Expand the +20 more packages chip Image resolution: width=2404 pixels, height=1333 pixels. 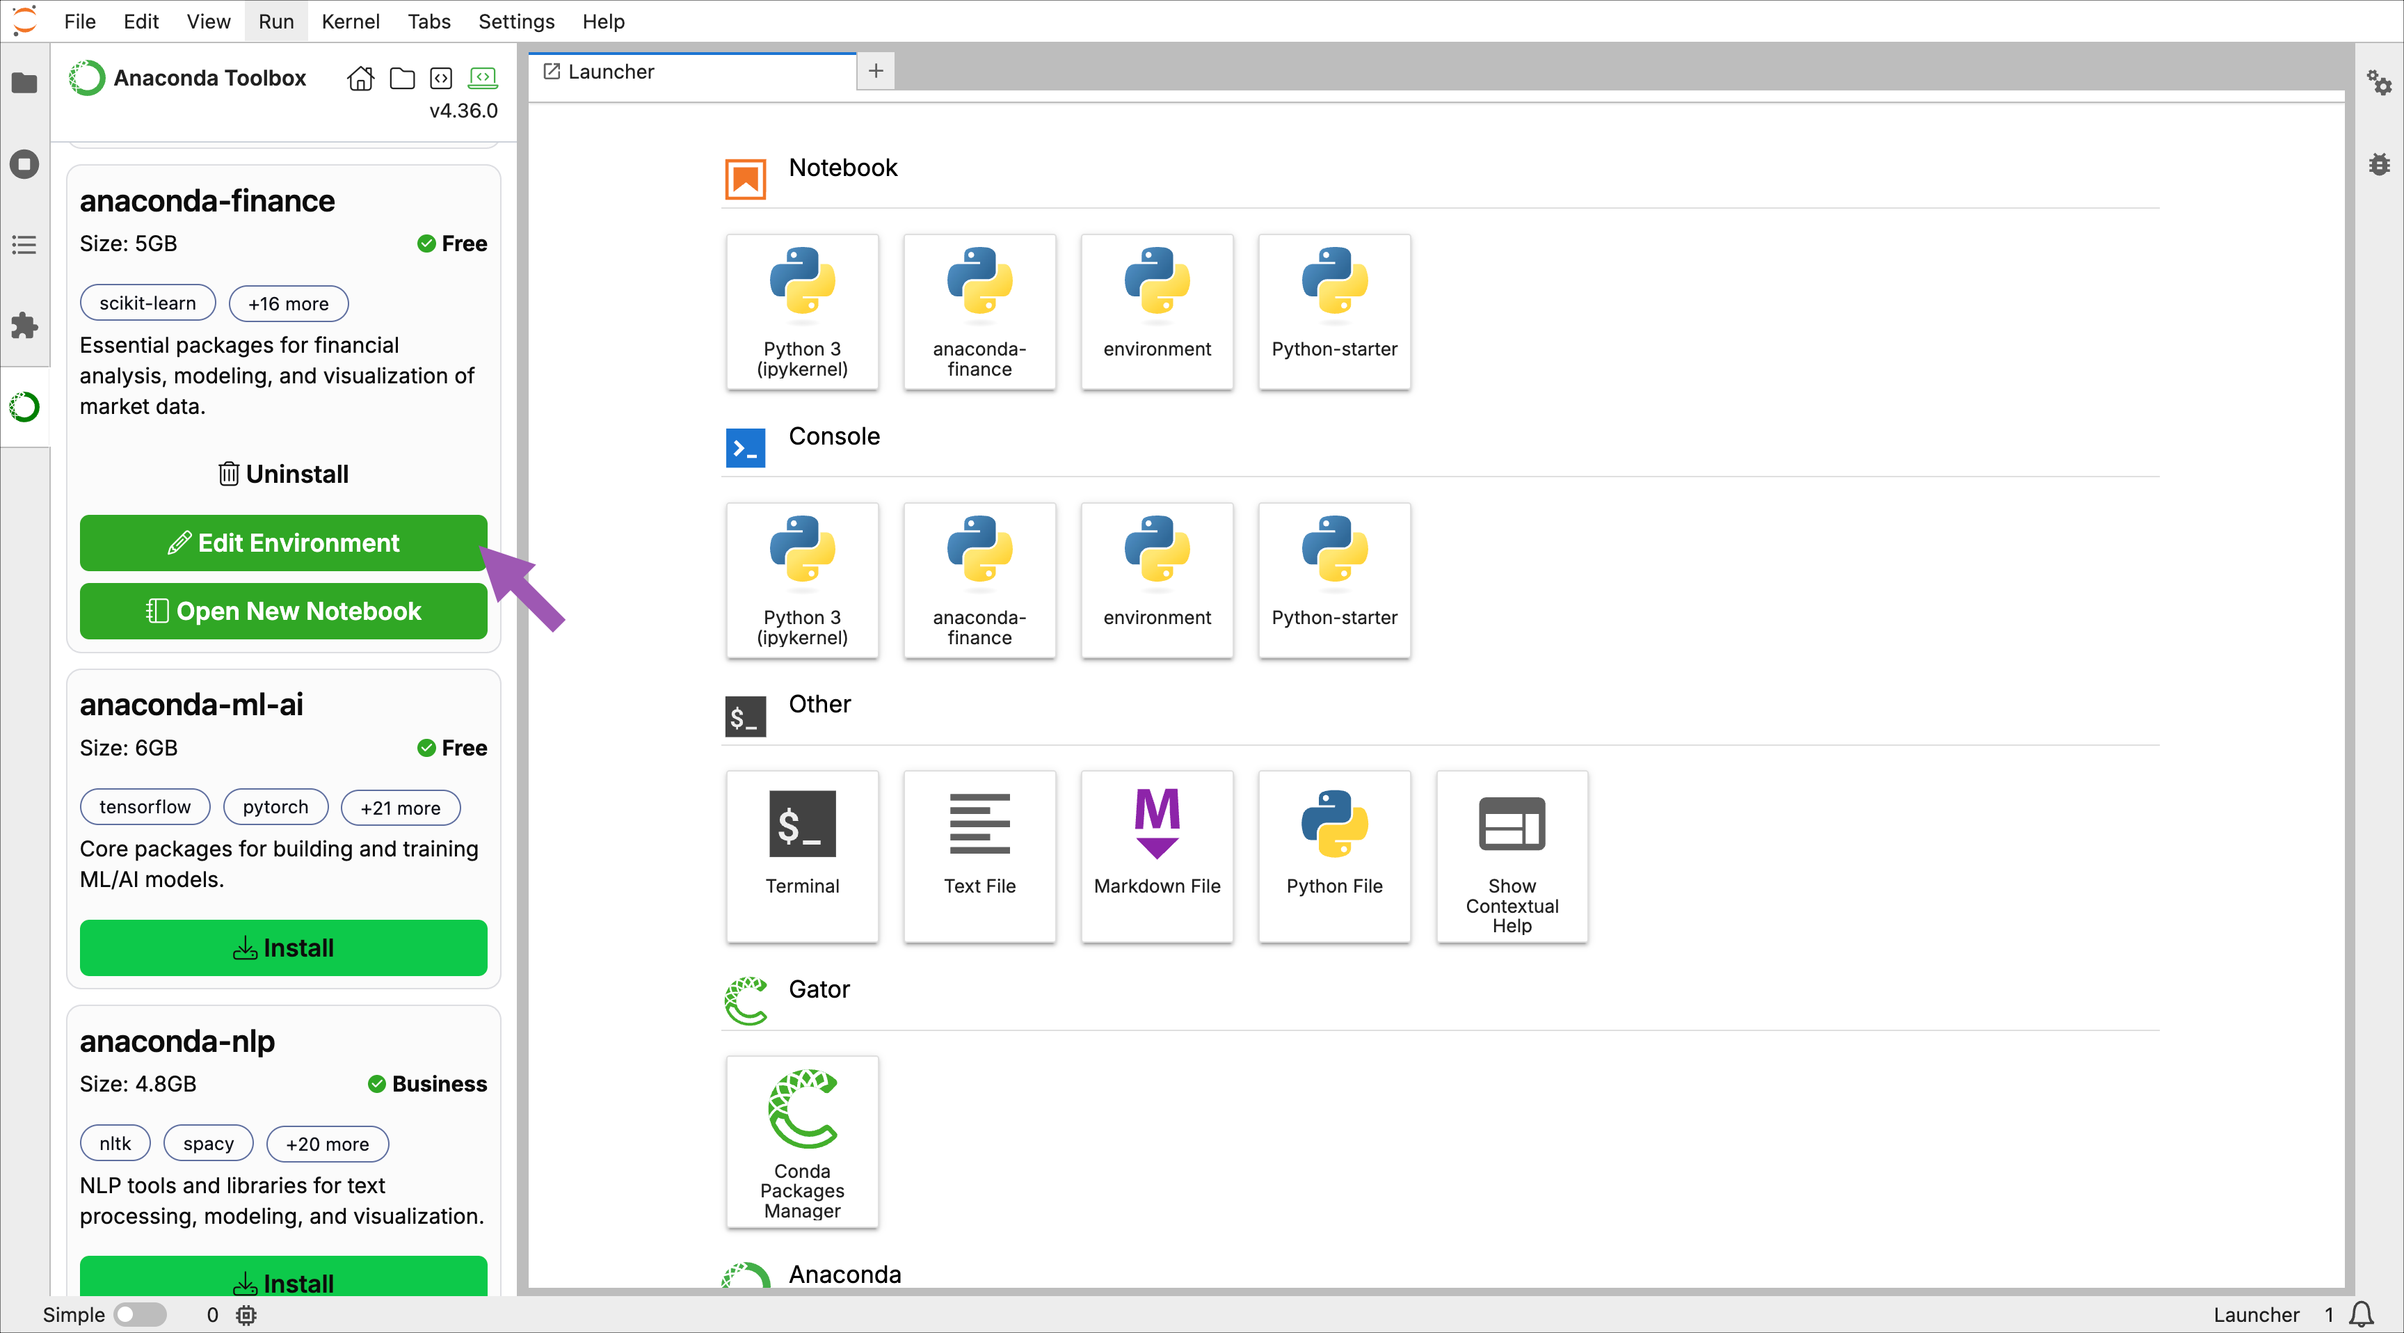pos(327,1144)
